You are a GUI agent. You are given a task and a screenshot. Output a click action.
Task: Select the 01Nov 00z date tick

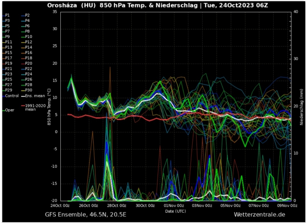click(x=175, y=206)
